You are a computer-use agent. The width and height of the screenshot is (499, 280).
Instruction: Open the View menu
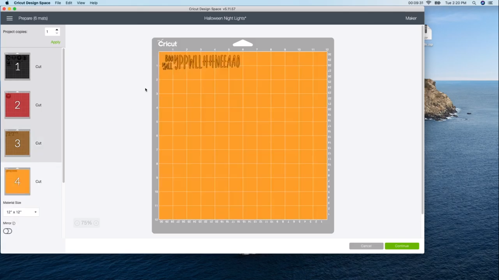tap(81, 3)
